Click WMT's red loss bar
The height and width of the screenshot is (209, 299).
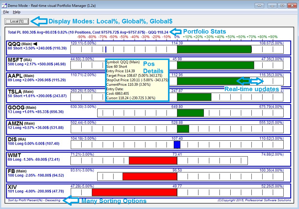153,161
